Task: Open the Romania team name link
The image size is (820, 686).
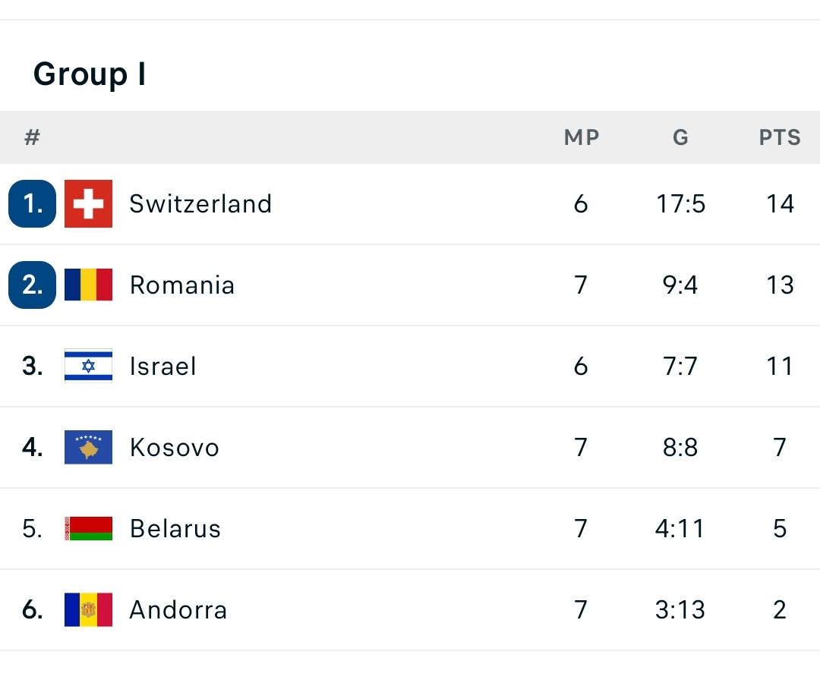Action: [x=182, y=285]
